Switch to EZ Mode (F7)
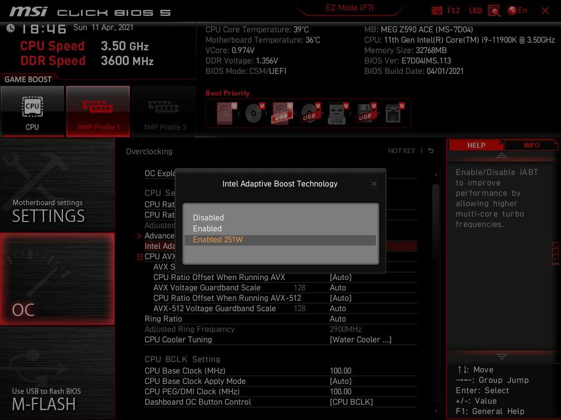 [x=349, y=8]
